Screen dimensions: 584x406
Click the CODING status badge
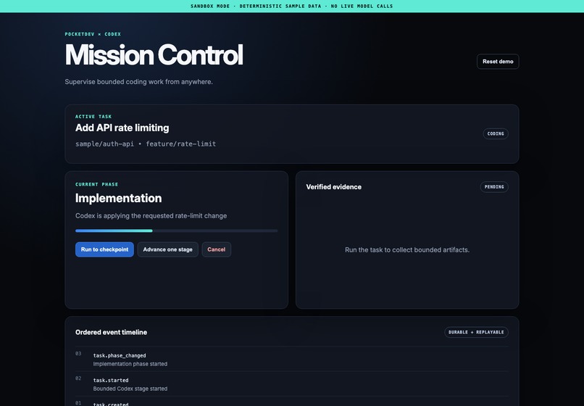coord(496,133)
